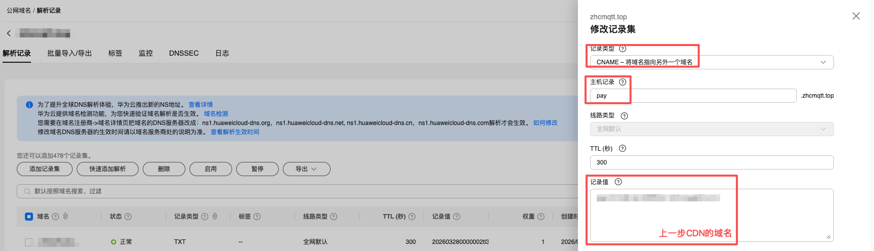Open the 监控 tab

(146, 53)
